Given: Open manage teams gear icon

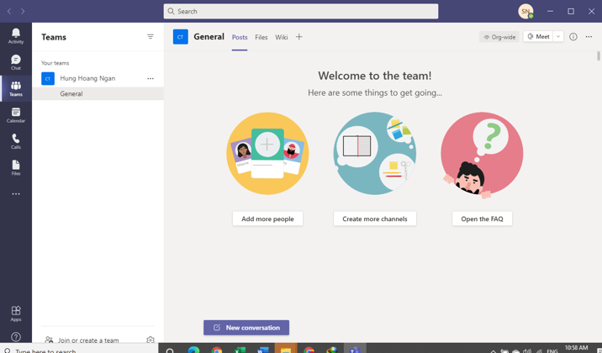Looking at the screenshot, I should [150, 340].
